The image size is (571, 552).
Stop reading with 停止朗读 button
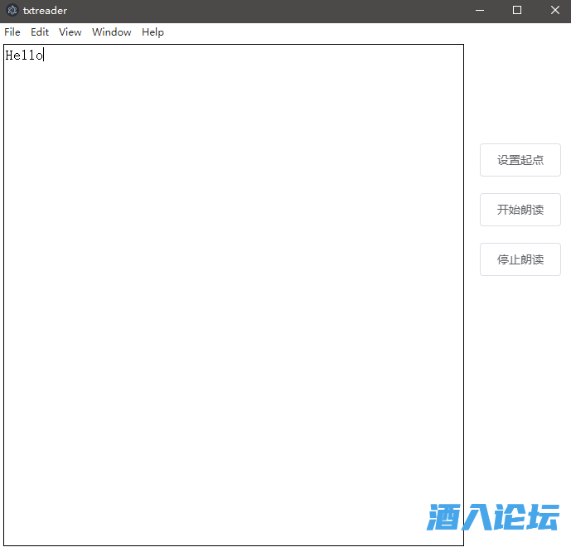520,259
